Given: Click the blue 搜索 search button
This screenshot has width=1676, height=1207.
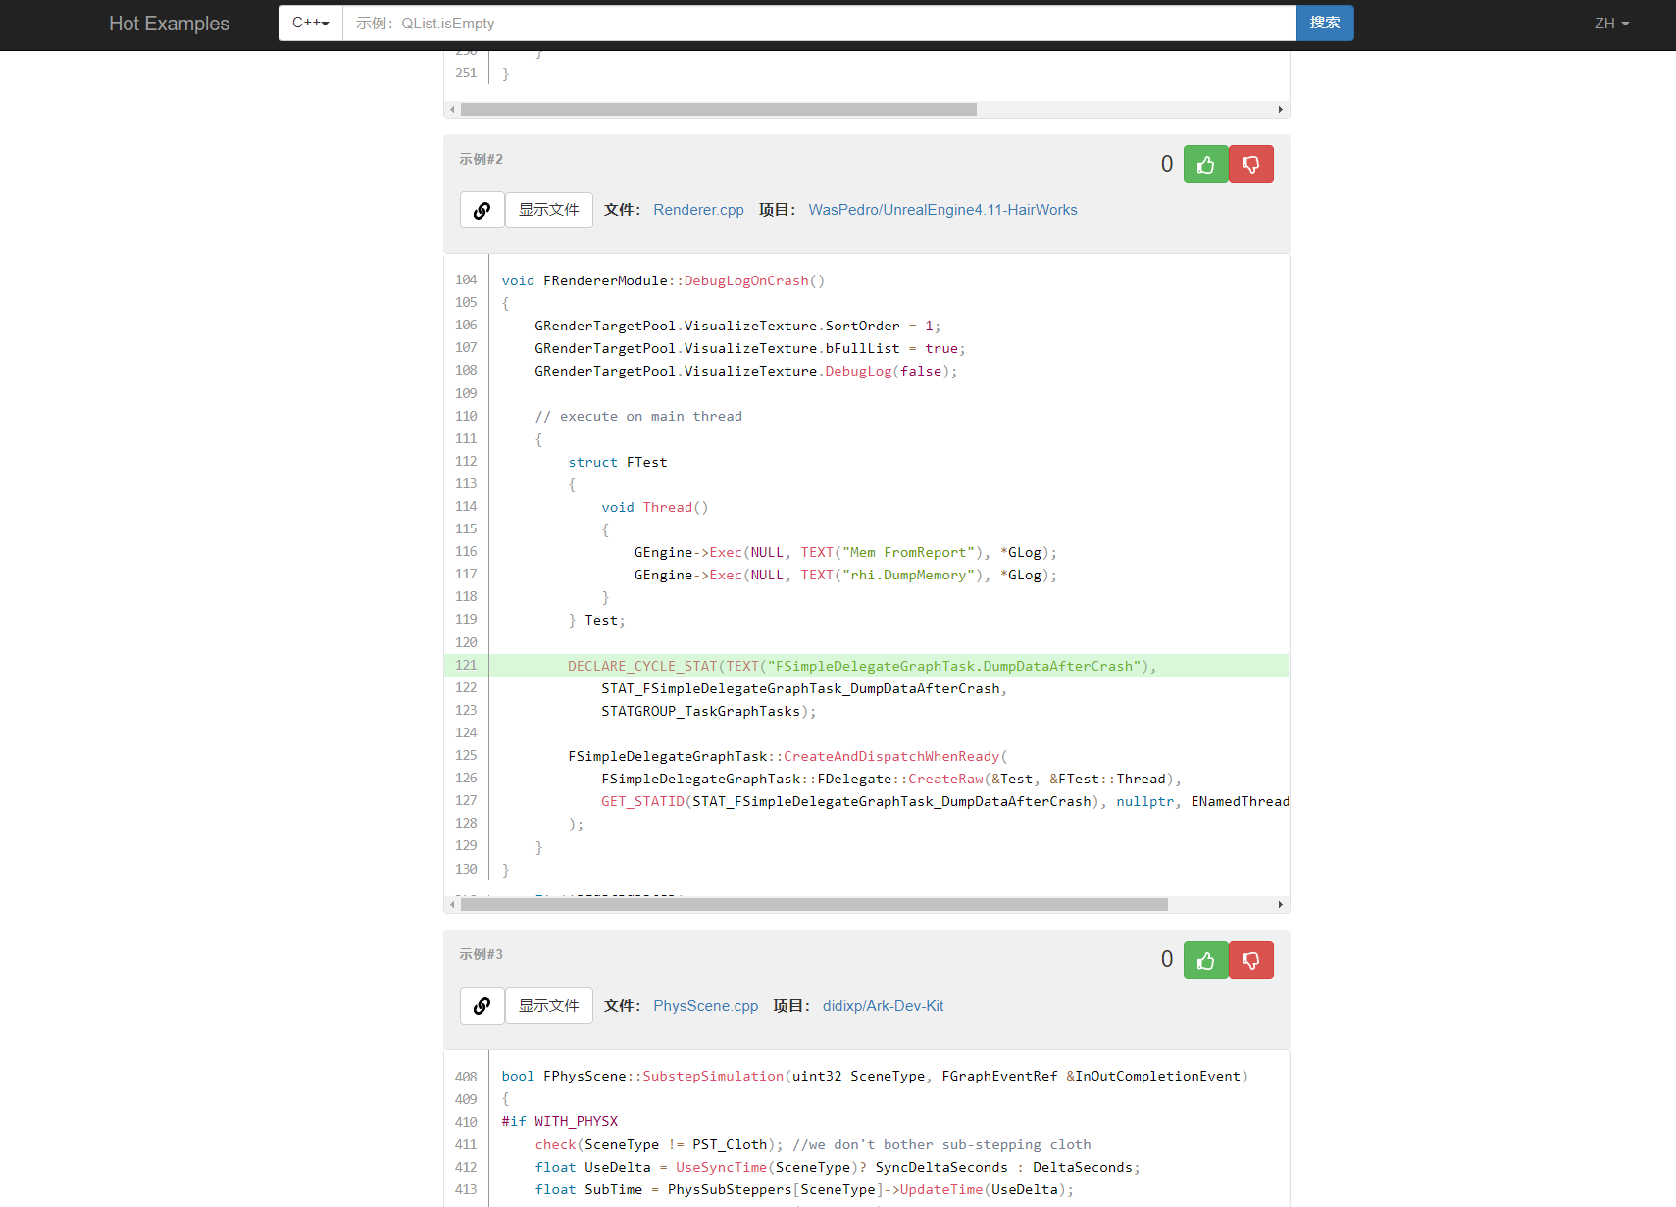Looking at the screenshot, I should [1325, 23].
